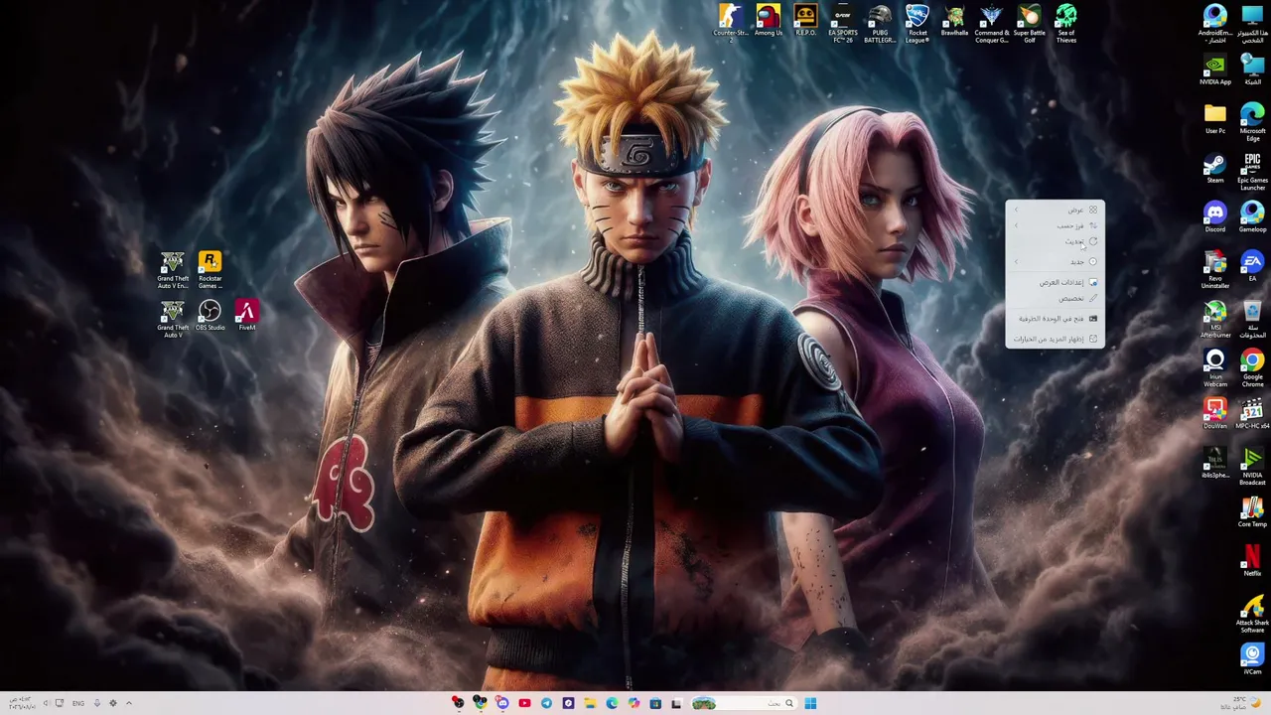Select the OBS Studio desktop icon

pos(210,316)
